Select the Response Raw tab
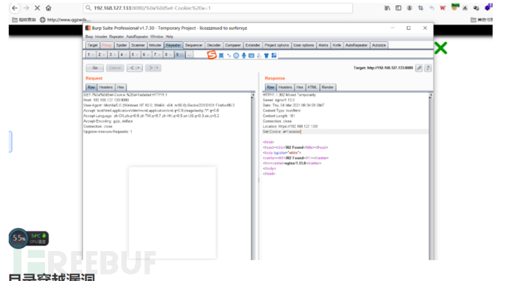 [x=270, y=87]
